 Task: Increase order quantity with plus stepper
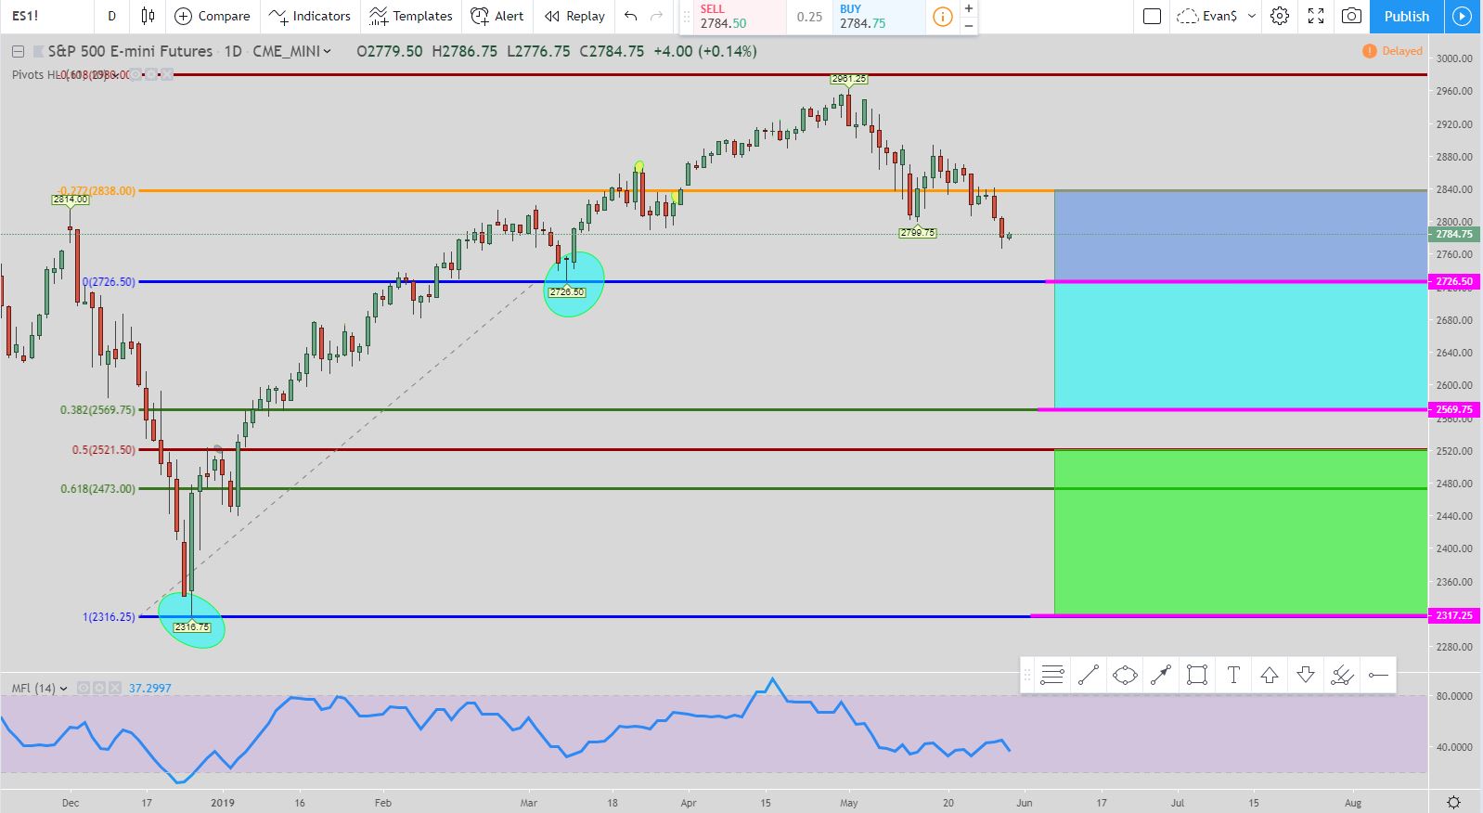969,8
